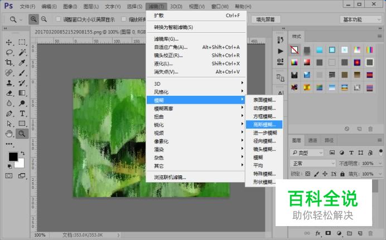The image size is (386, 240).
Task: Select the Blur tool
Action: tap(9, 103)
